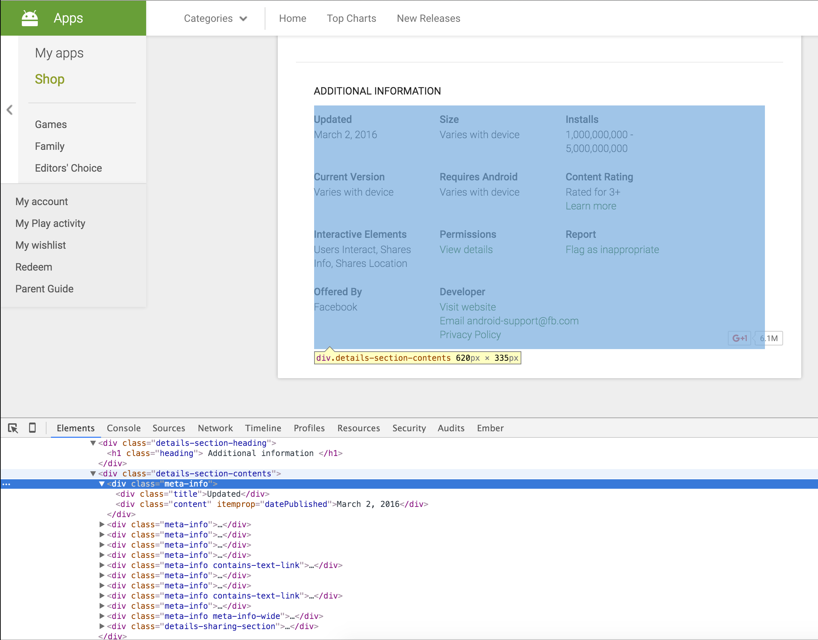Open the Privacy Policy link
This screenshot has width=818, height=640.
pyautogui.click(x=470, y=335)
